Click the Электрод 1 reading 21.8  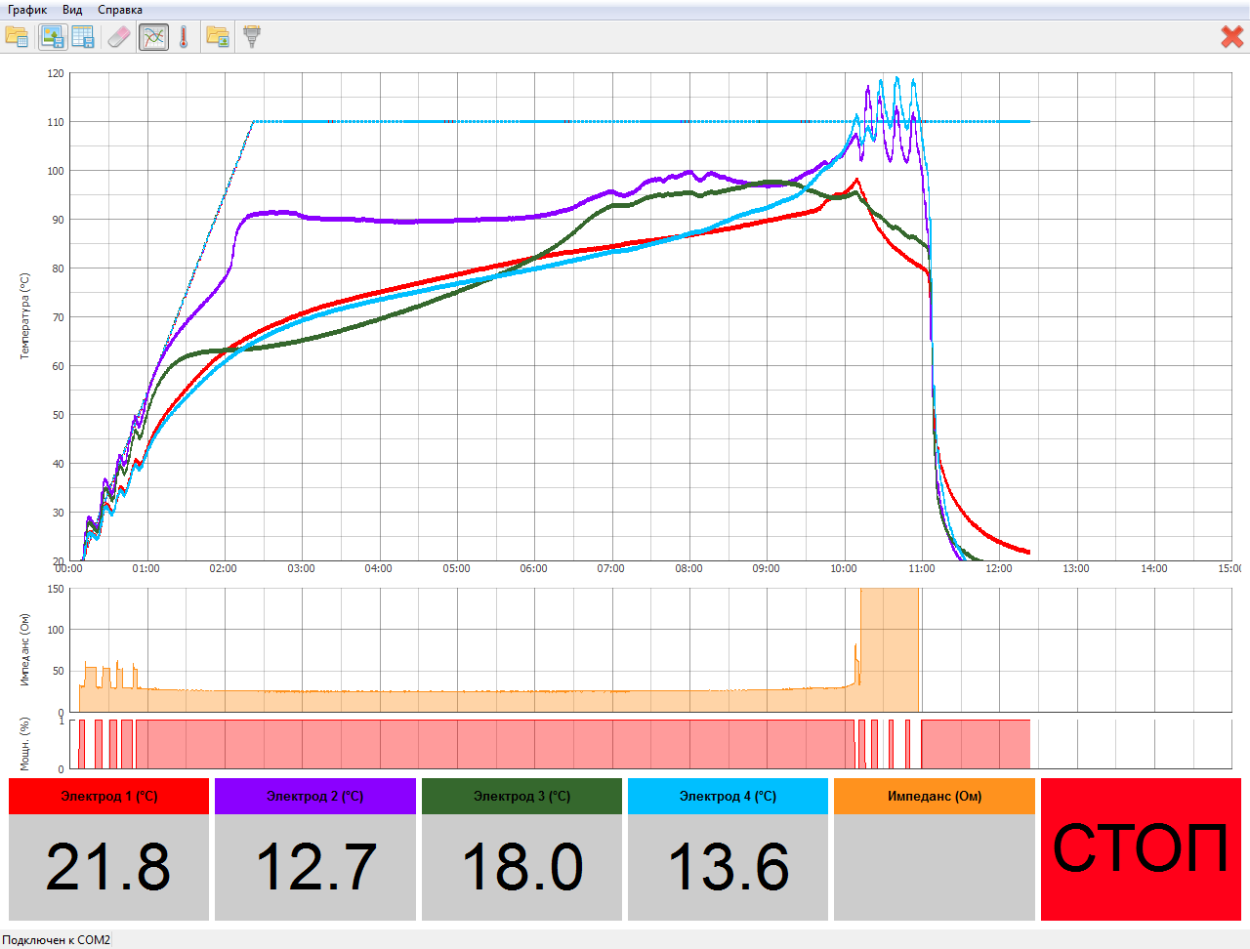(x=108, y=867)
